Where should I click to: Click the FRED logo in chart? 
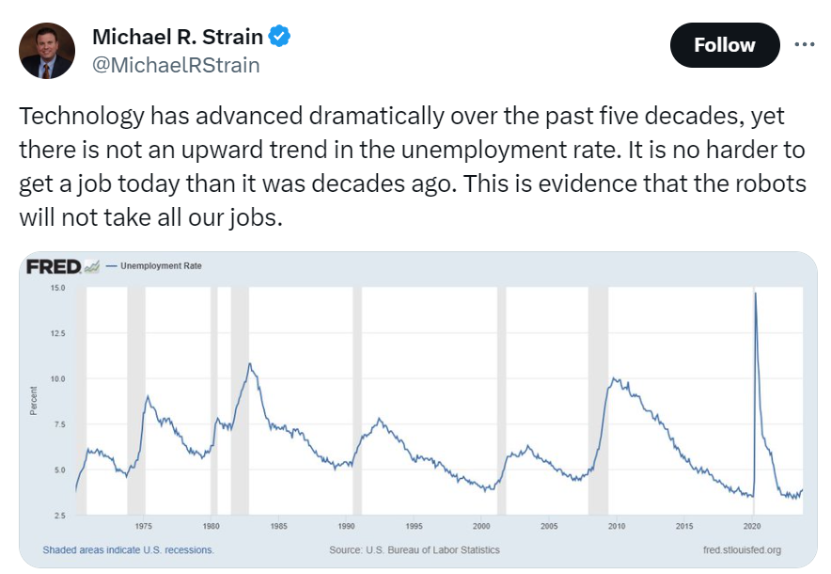pyautogui.click(x=54, y=266)
